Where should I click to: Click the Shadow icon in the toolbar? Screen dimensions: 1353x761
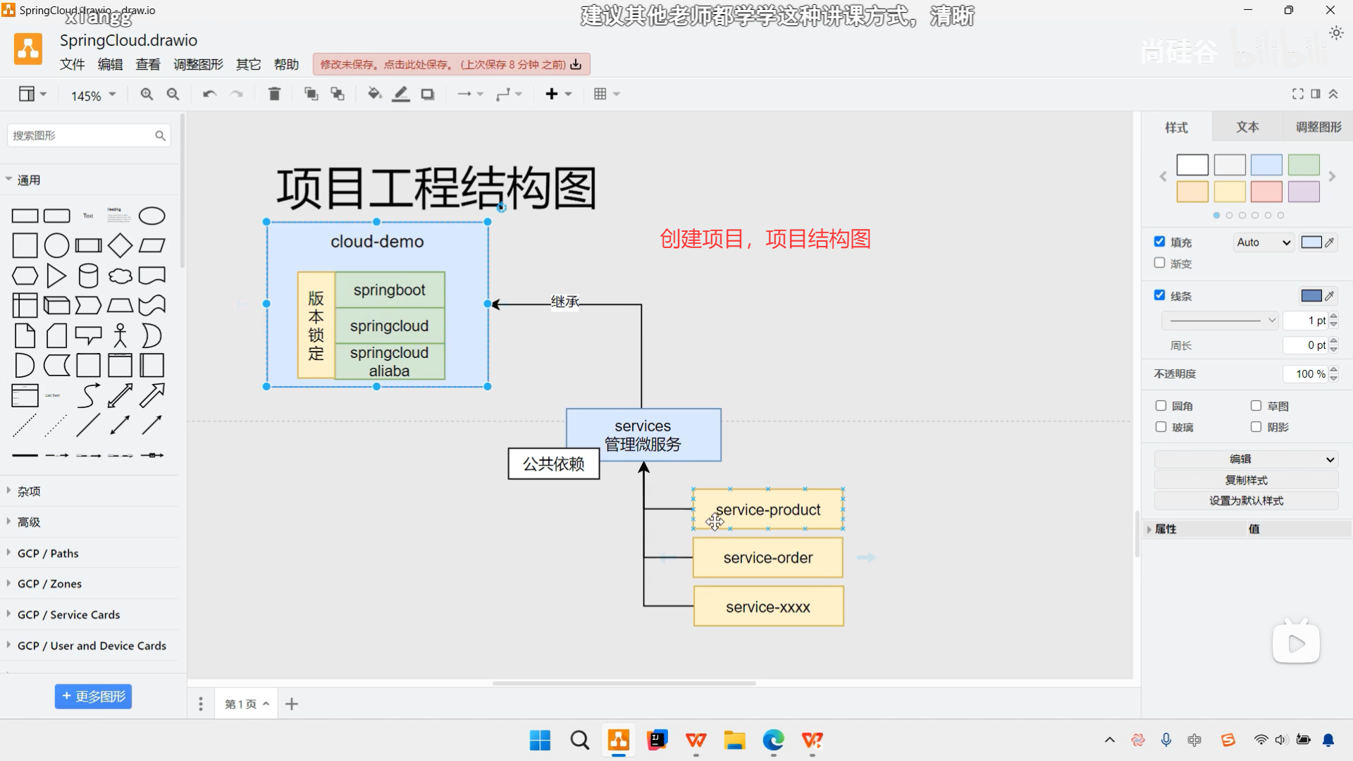tap(428, 93)
